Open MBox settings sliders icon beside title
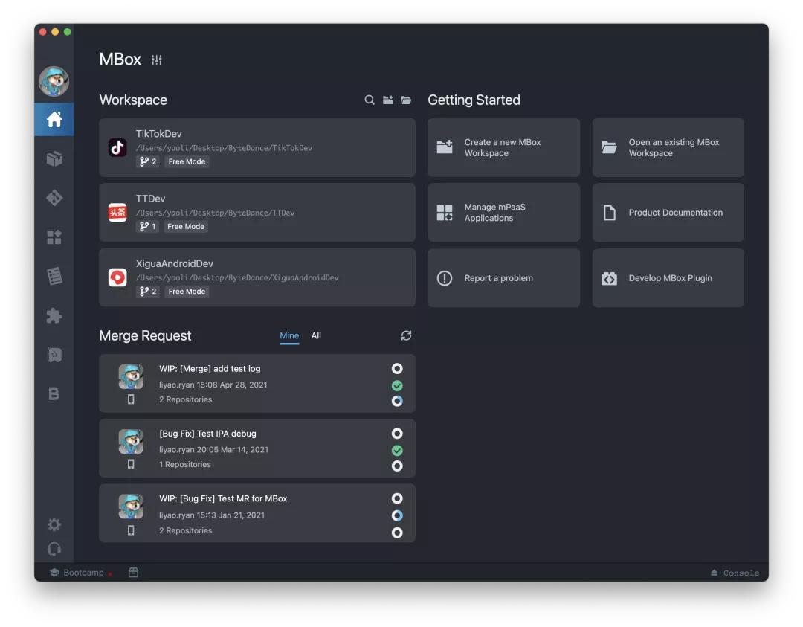This screenshot has width=803, height=627. click(157, 60)
